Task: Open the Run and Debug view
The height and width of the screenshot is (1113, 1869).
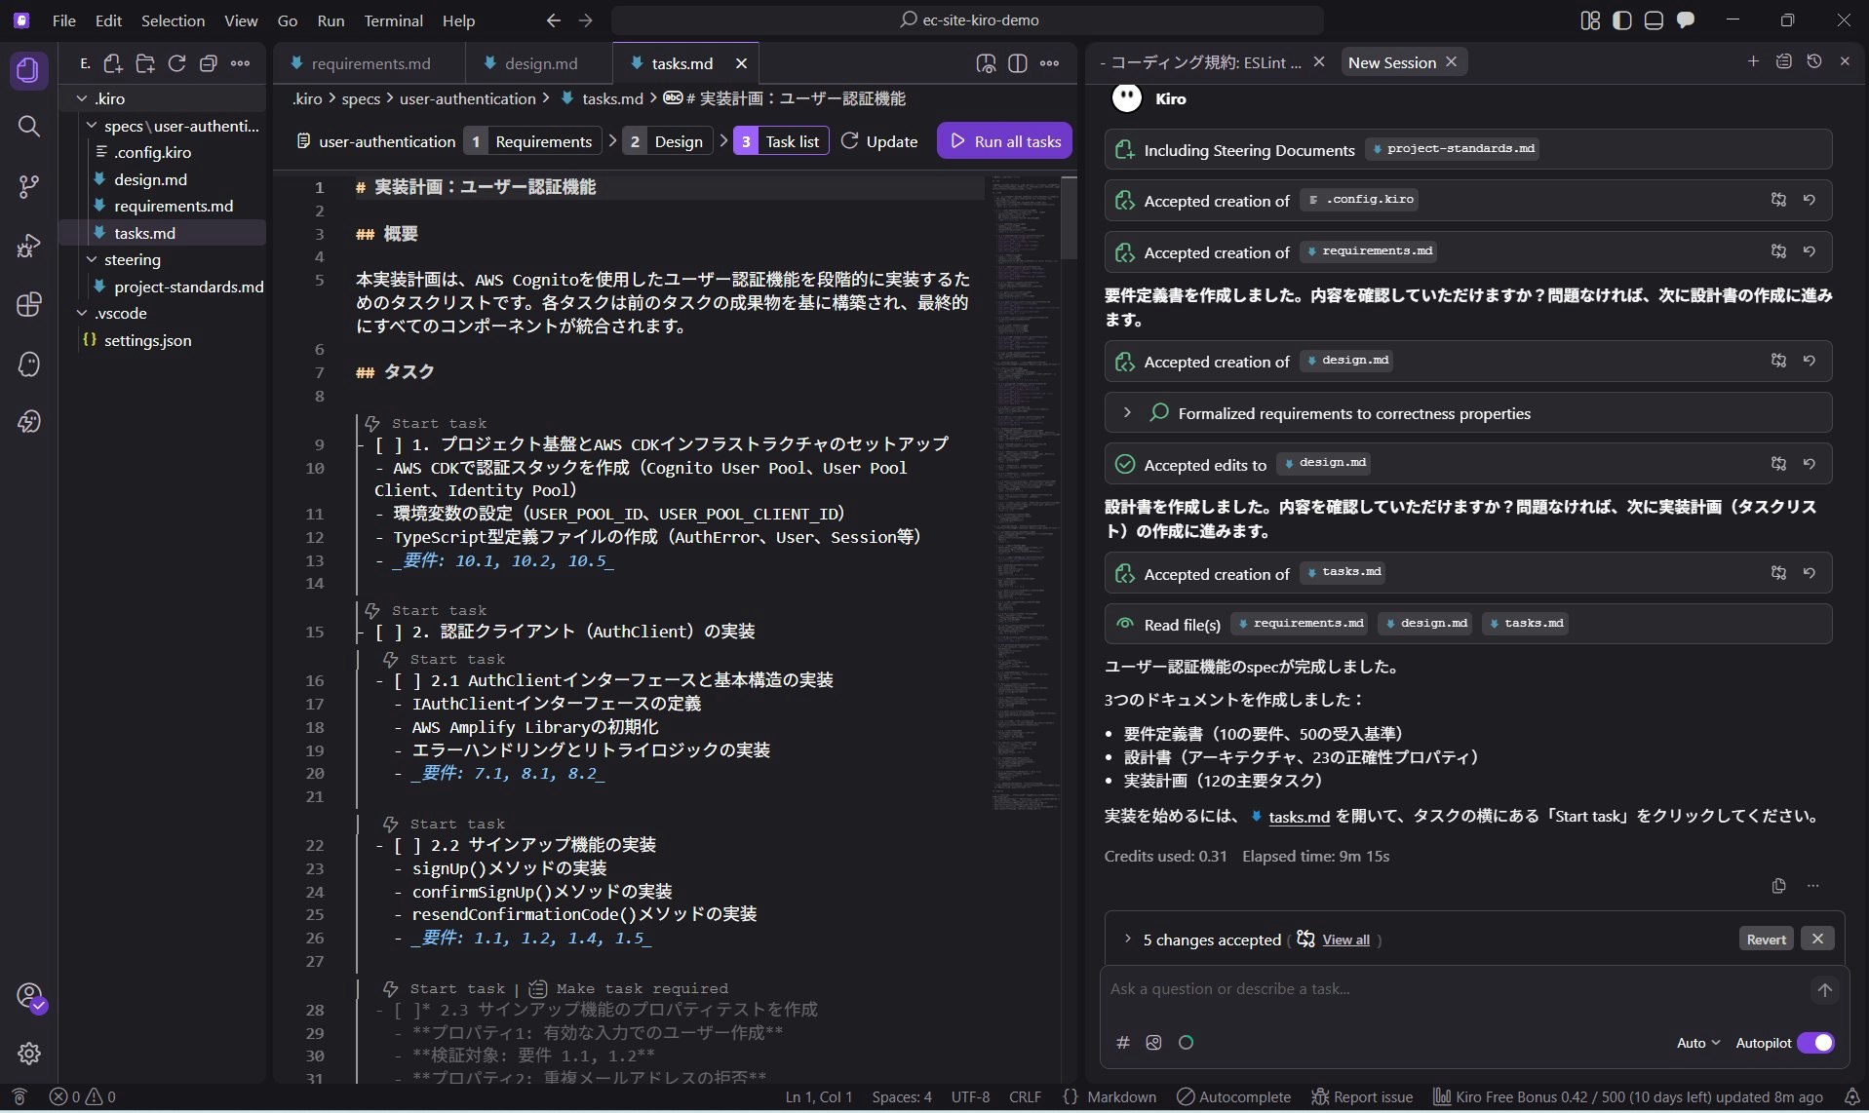Action: (29, 245)
